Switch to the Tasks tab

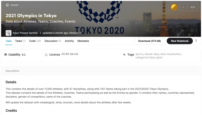point(20,41)
